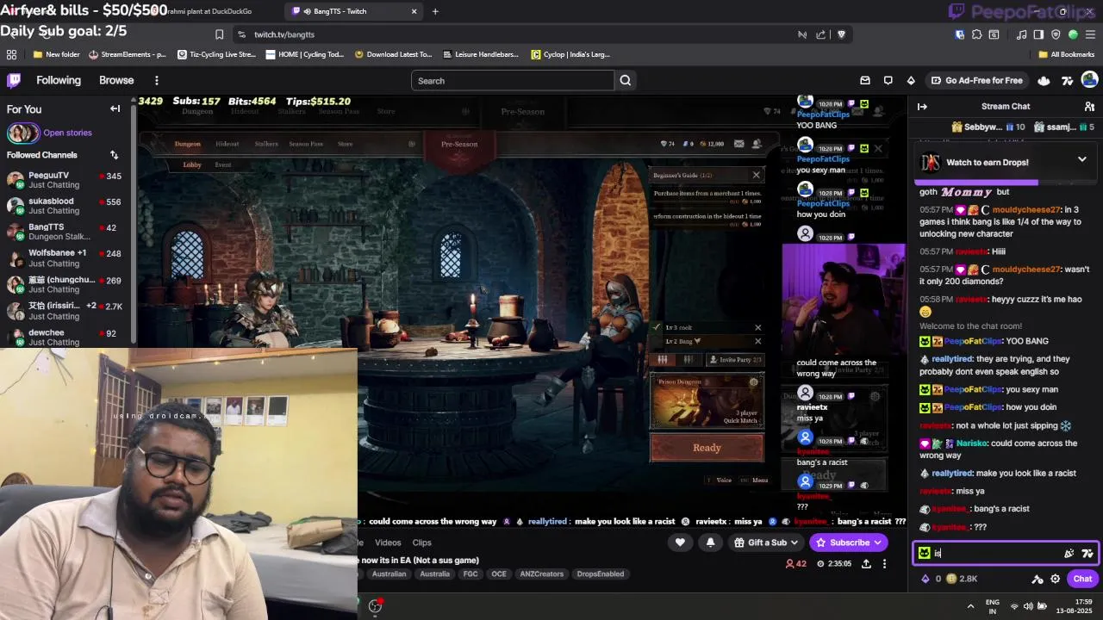
Task: Bookmark this page icon in address bar
Action: [219, 34]
